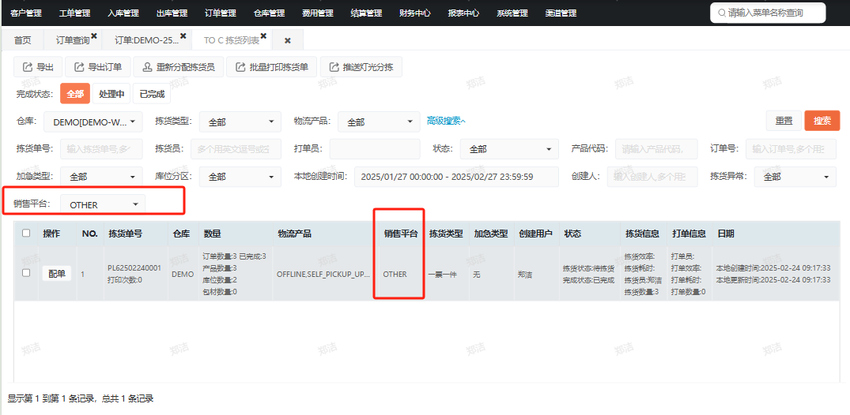Open the 工单管理 menu
850x415 pixels.
pyautogui.click(x=74, y=13)
